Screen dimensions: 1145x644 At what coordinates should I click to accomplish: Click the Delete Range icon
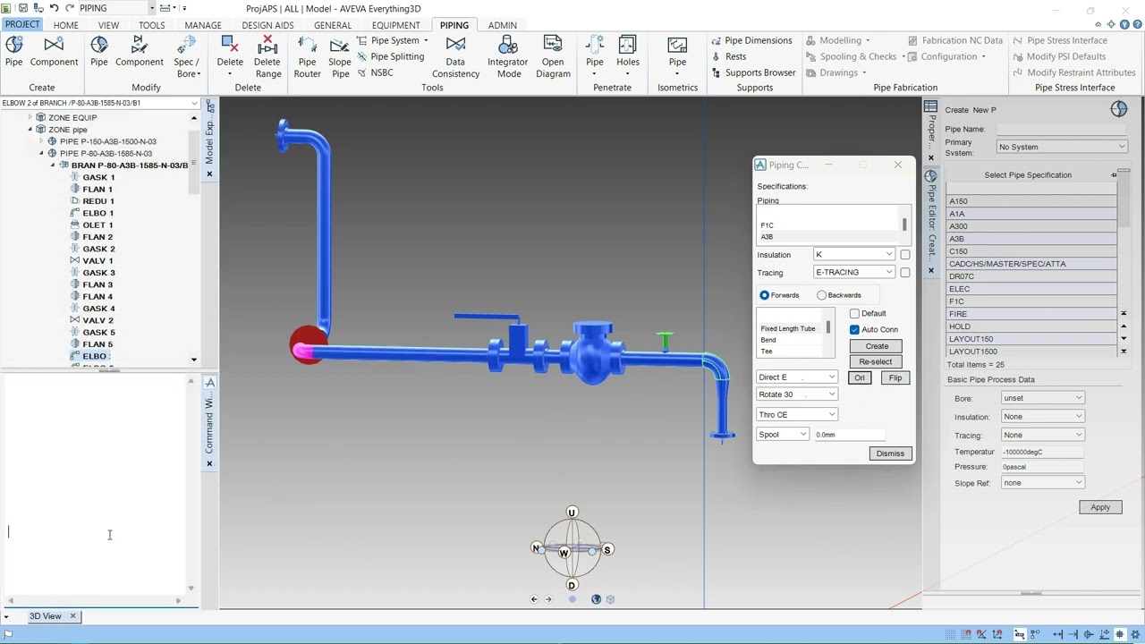tap(267, 45)
